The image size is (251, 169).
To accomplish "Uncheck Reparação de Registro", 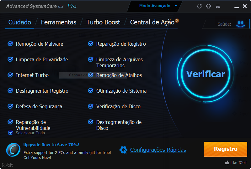I will (91, 44).
